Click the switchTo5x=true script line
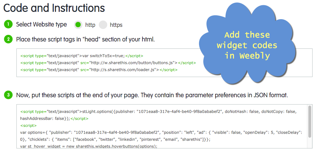315x153 pixels. click(x=82, y=56)
